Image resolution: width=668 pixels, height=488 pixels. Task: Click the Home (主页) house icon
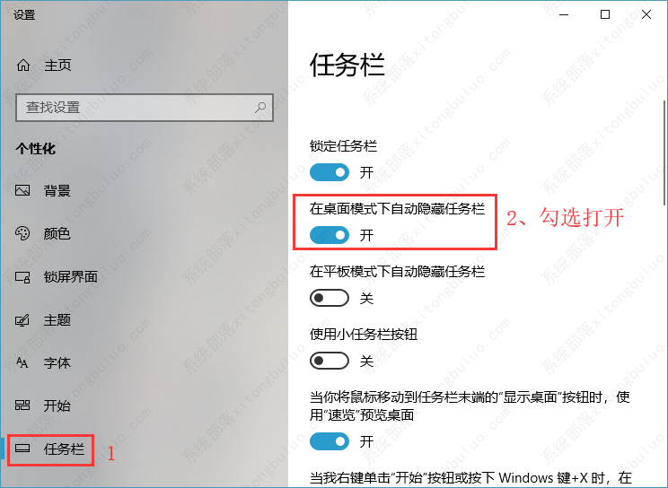(23, 65)
